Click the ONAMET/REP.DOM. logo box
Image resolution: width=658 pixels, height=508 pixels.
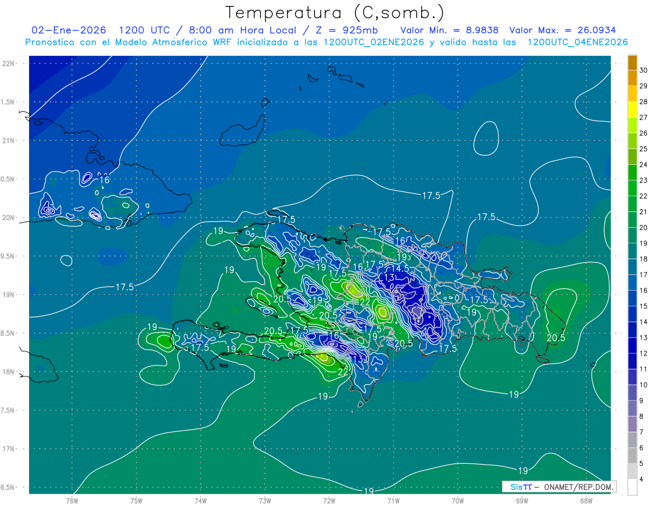(559, 487)
